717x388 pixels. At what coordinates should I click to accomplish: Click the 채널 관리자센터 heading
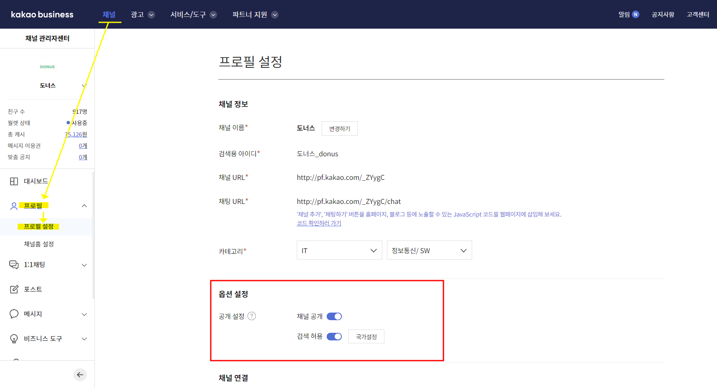pos(47,38)
